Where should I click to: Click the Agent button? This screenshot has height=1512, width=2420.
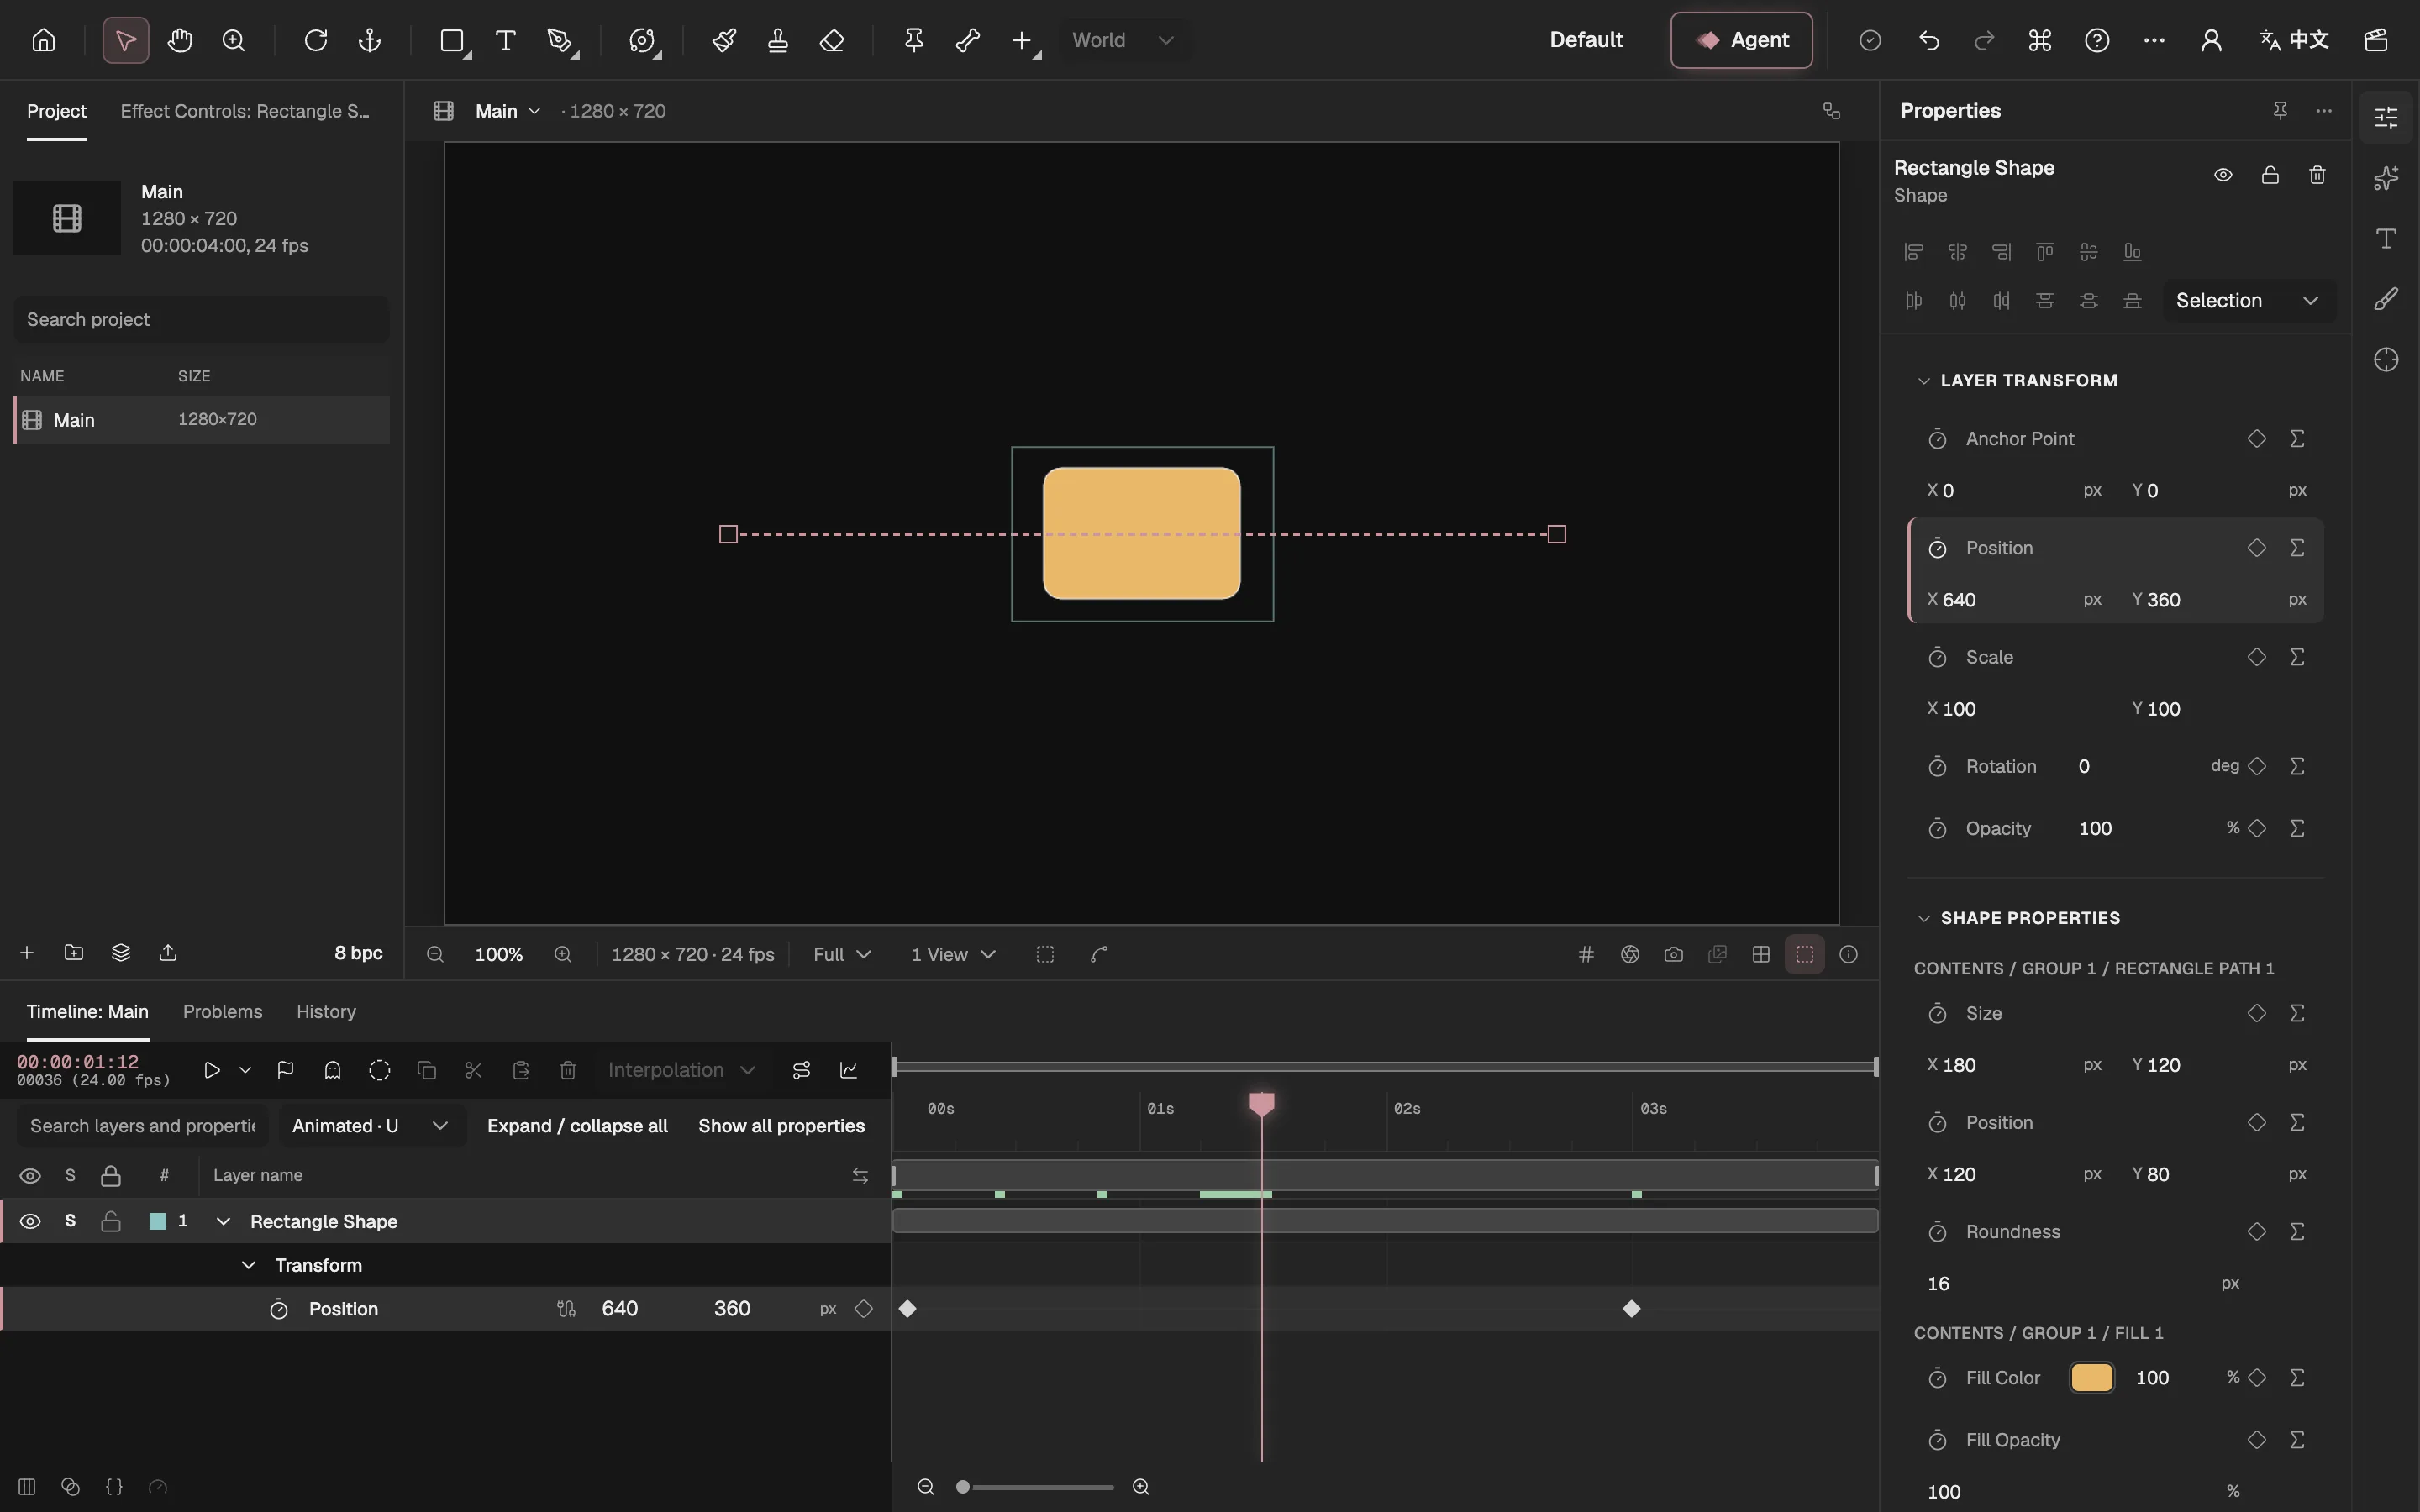[1741, 40]
